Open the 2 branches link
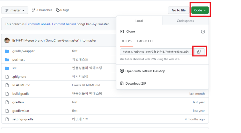 42,10
